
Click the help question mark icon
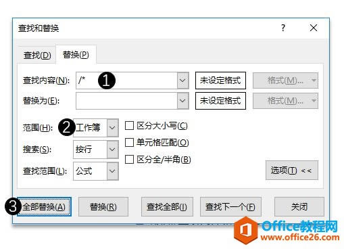283,28
